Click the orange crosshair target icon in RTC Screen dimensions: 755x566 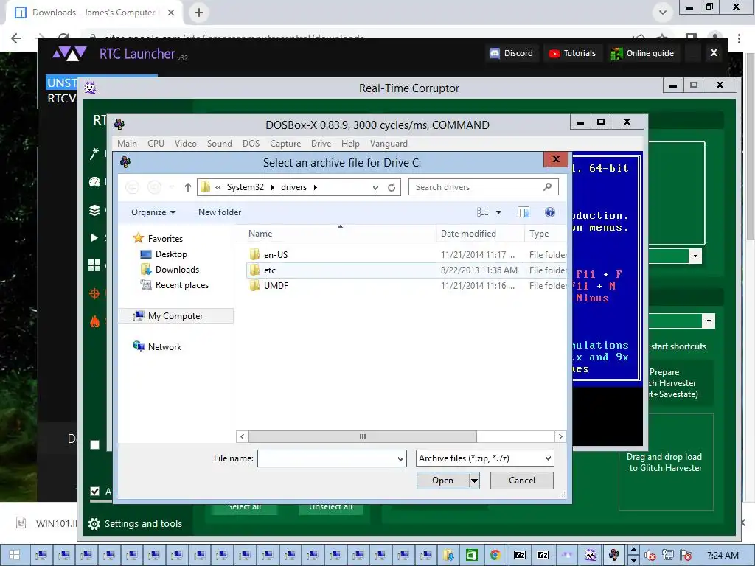[x=94, y=293]
